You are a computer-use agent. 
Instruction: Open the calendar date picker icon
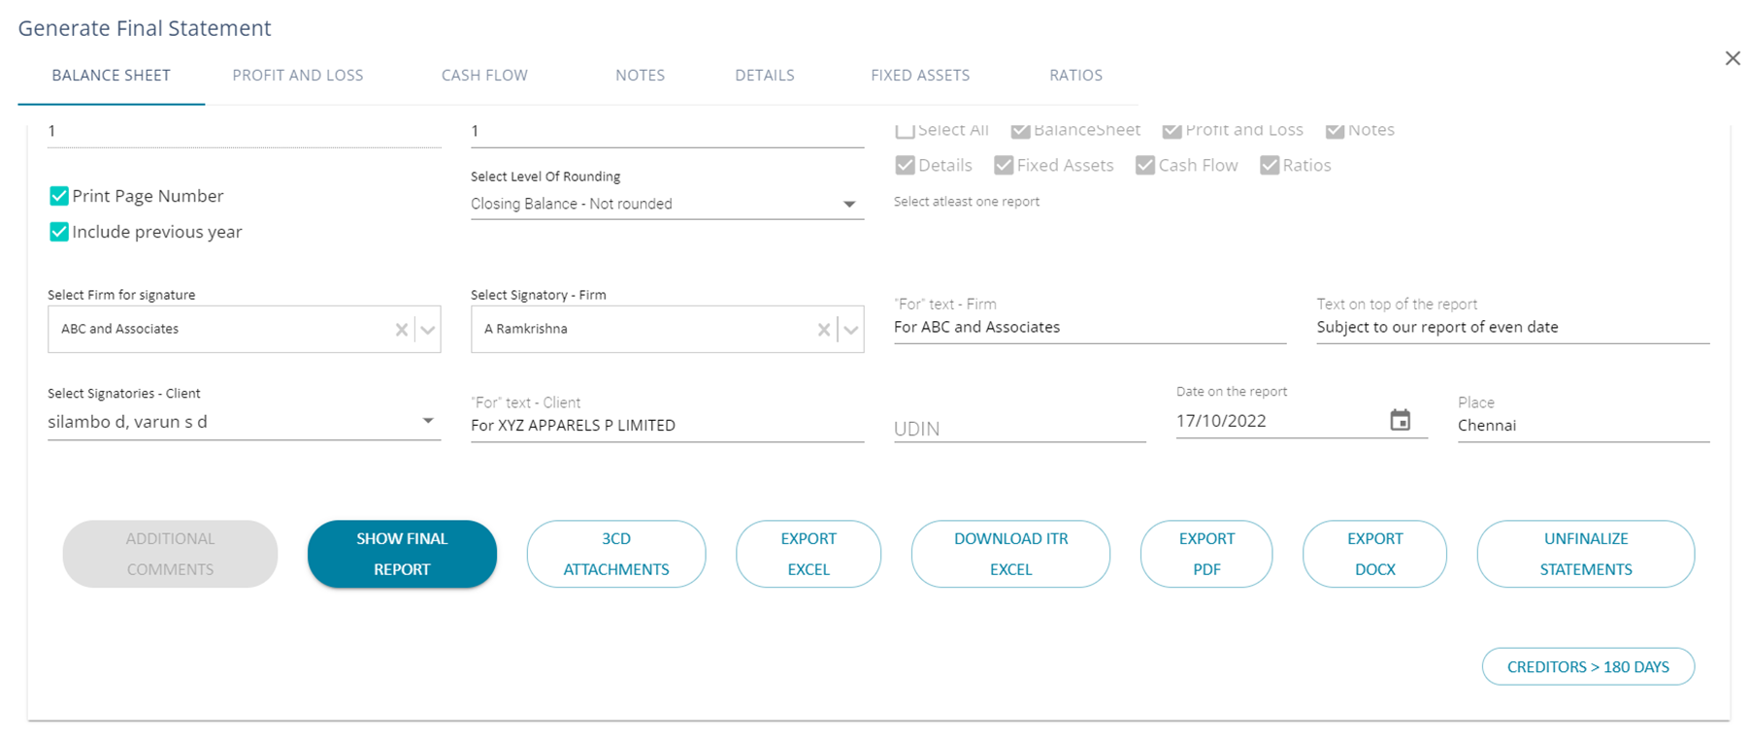pos(1400,420)
